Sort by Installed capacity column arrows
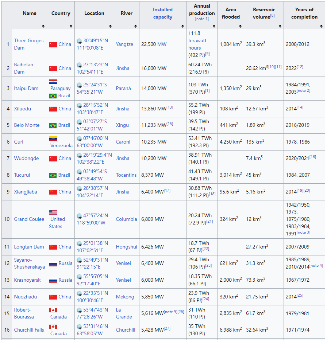327x340 pixels. (182, 26)
